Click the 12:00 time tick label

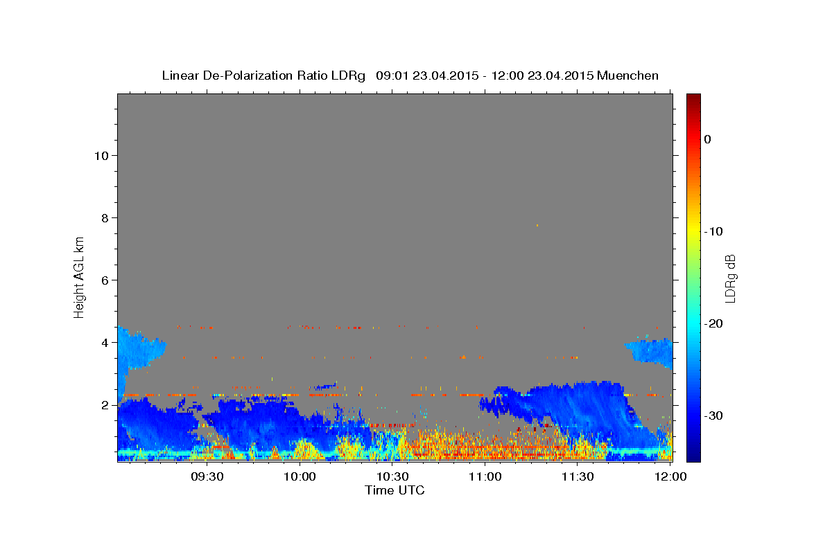[670, 477]
